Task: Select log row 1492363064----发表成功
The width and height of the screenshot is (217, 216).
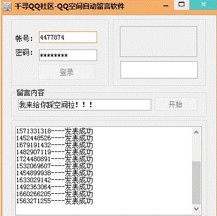Action: coord(55,187)
